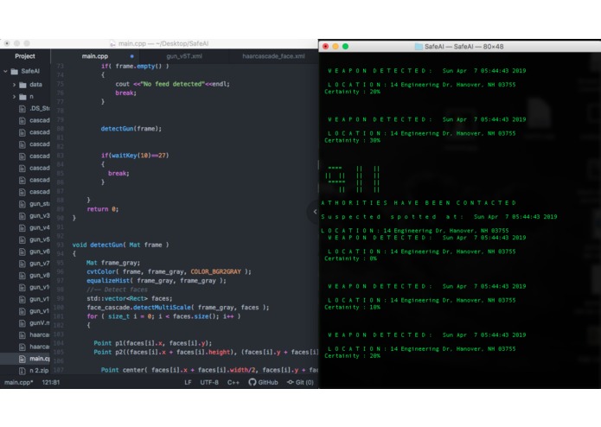Minimize the Terminal with yellow button

coord(336,47)
